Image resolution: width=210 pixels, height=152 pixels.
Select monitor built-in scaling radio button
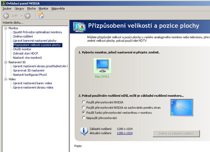pyautogui.click(x=84, y=113)
